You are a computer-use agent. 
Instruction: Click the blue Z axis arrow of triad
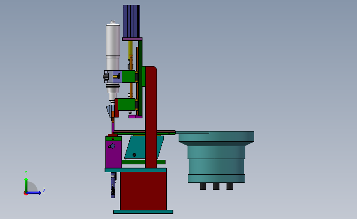(34, 193)
